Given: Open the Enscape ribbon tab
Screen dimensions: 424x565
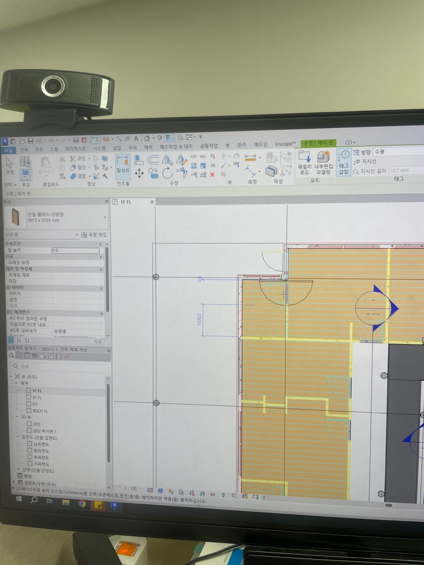Looking at the screenshot, I should [x=285, y=144].
